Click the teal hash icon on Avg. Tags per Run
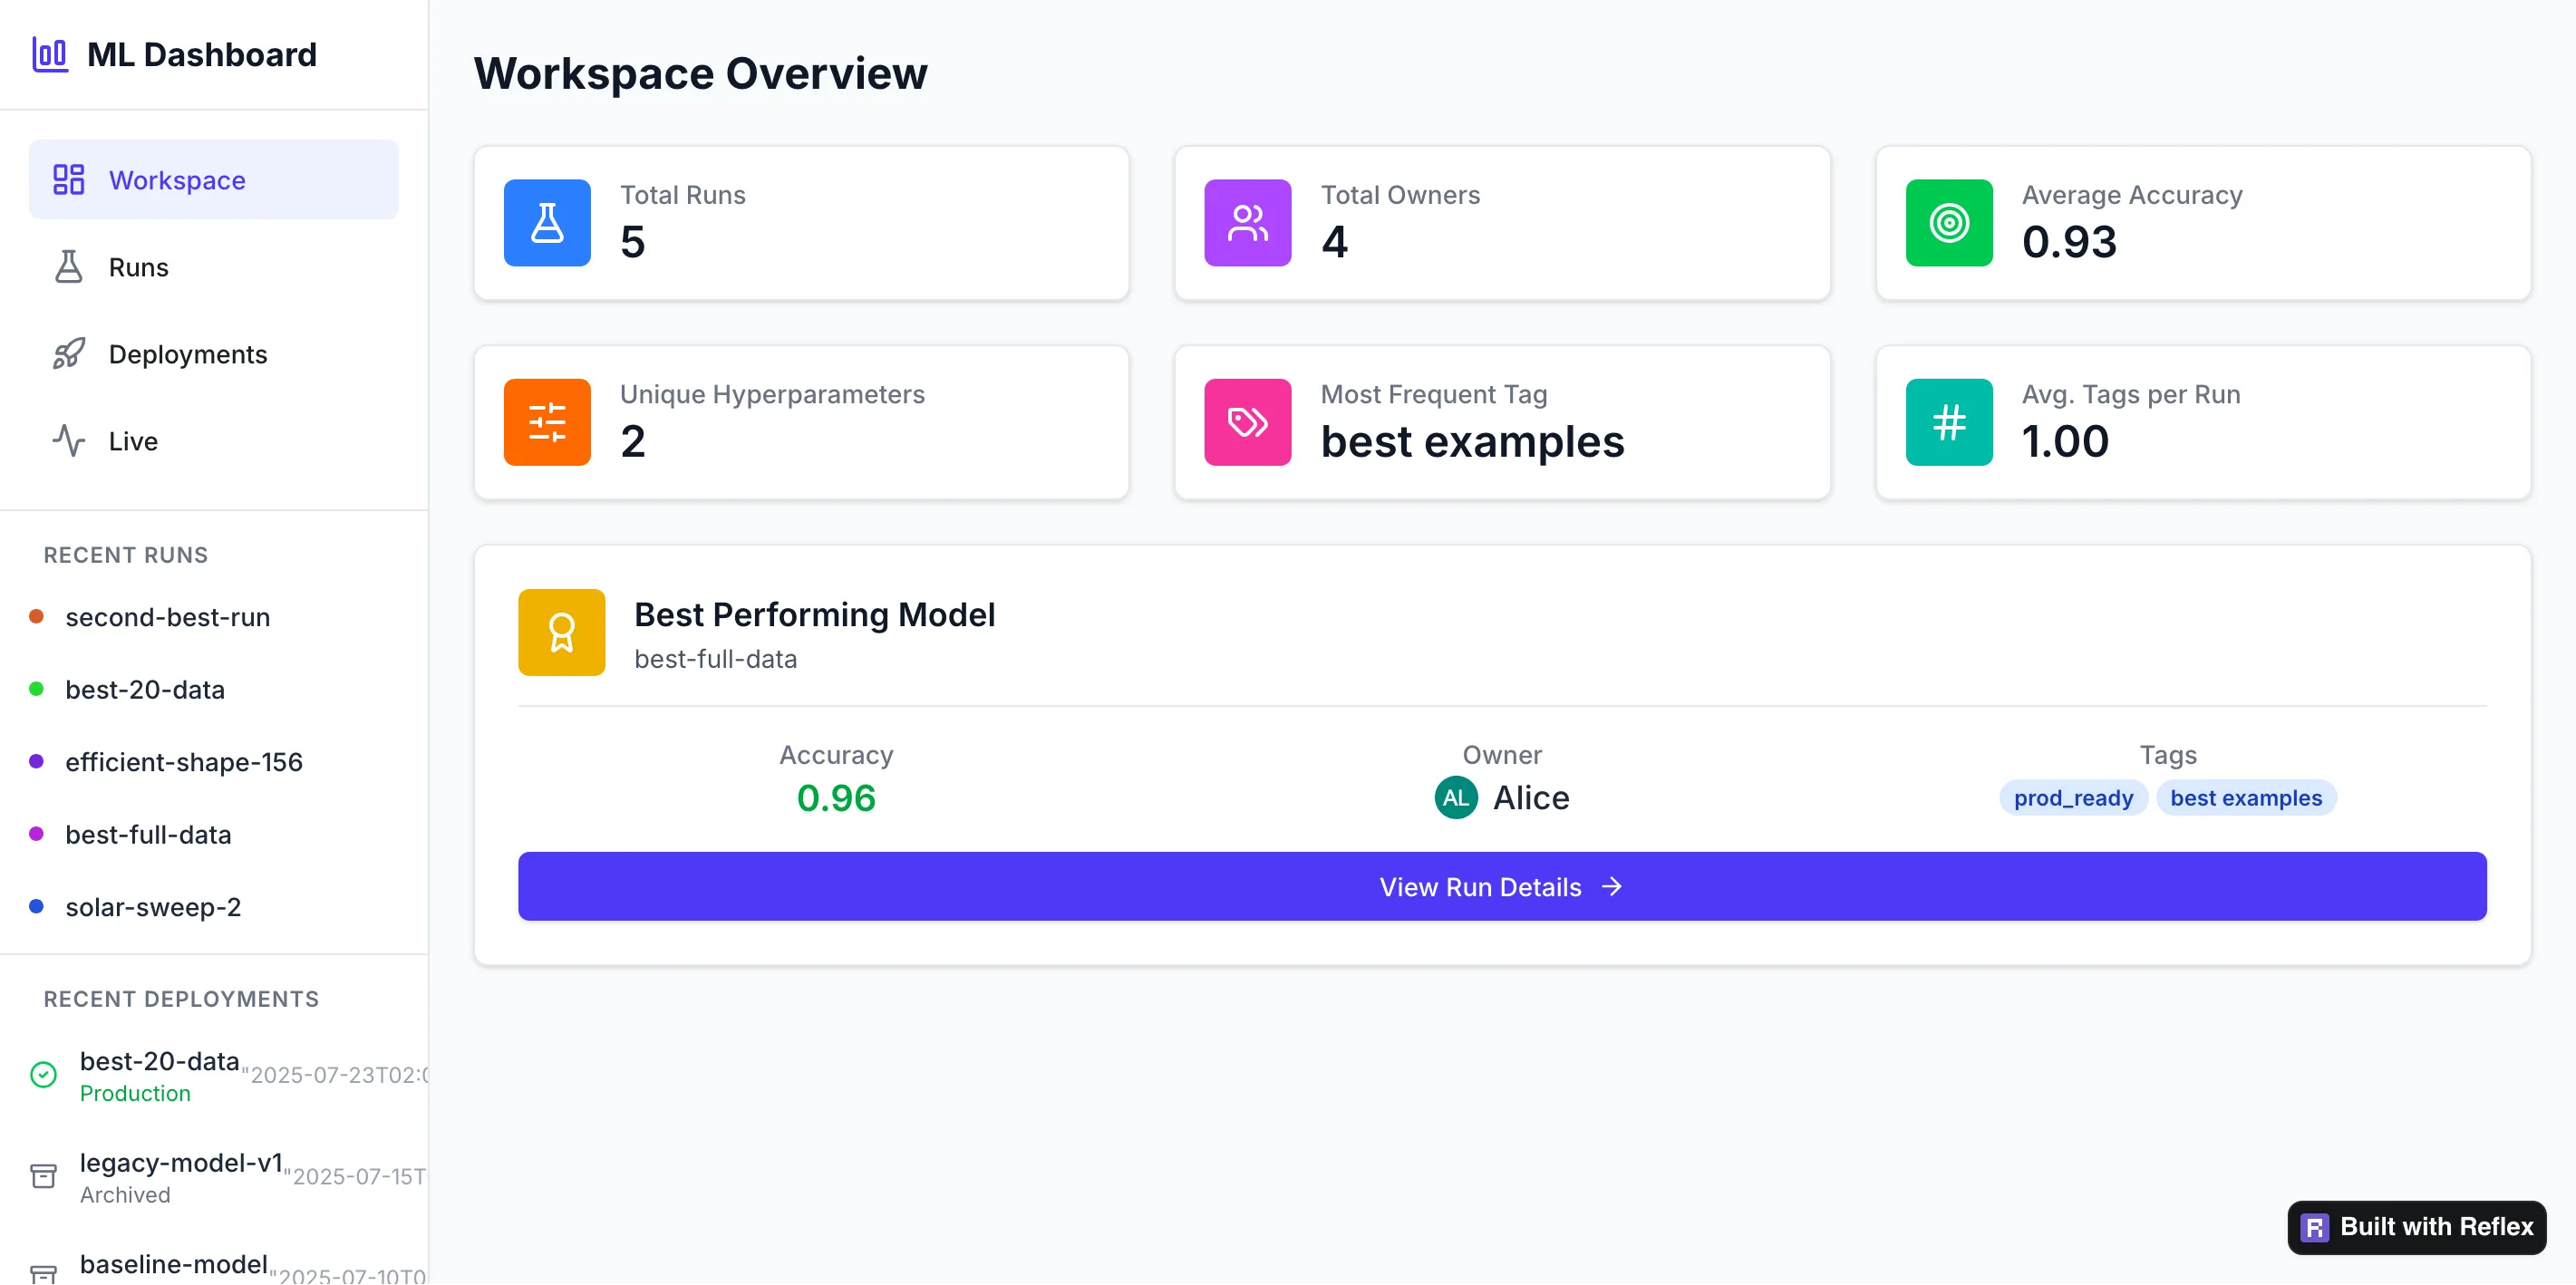Viewport: 2576px width, 1285px height. tap(1948, 422)
